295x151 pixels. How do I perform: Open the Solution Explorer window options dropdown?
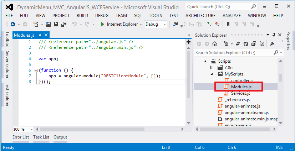click(268, 35)
